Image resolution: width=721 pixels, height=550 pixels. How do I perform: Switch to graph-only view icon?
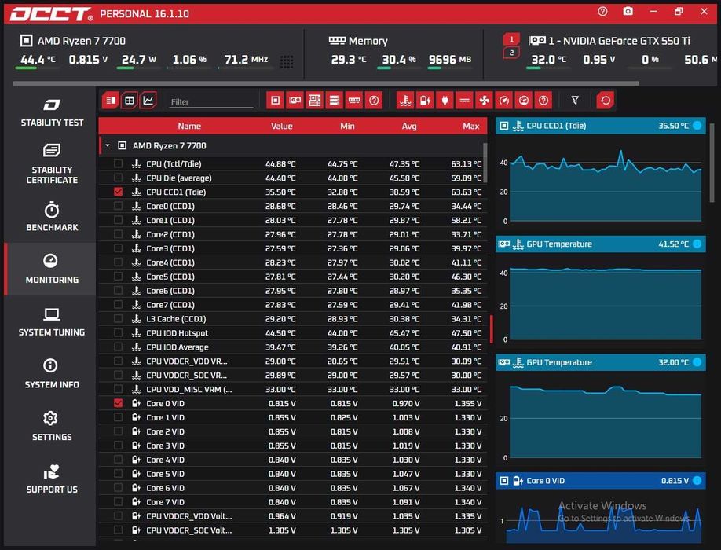coord(148,101)
